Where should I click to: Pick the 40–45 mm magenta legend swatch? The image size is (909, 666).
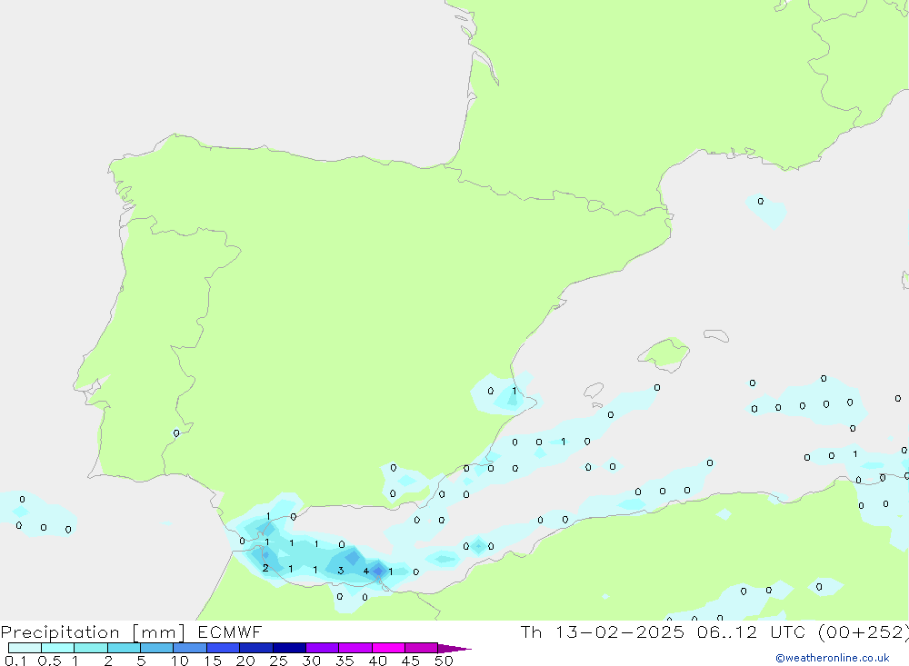388,648
